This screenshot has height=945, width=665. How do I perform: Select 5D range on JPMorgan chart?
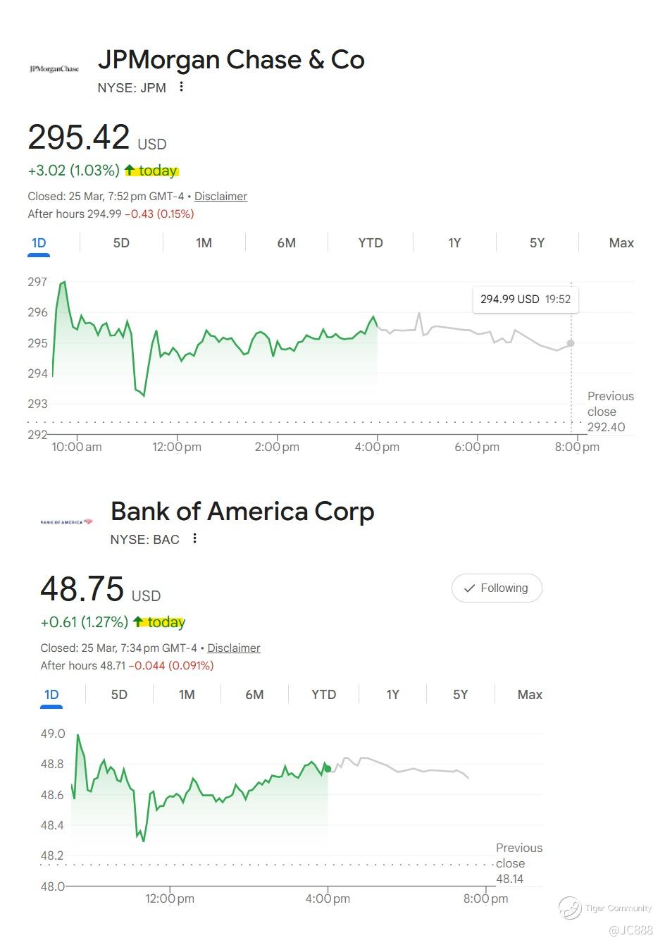tap(121, 243)
